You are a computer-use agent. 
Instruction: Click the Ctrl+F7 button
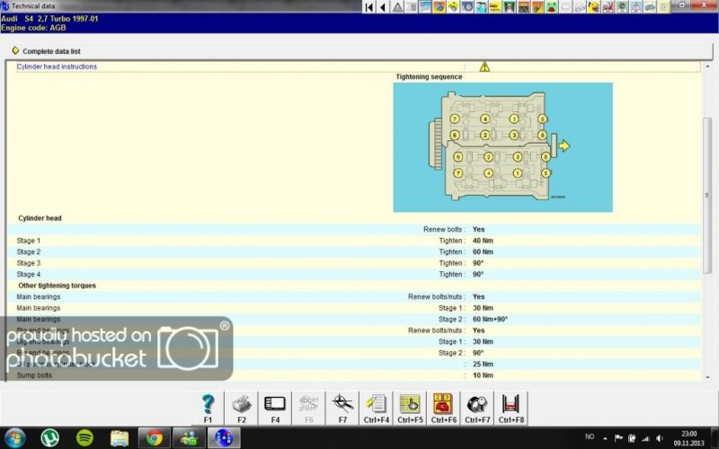point(477,408)
